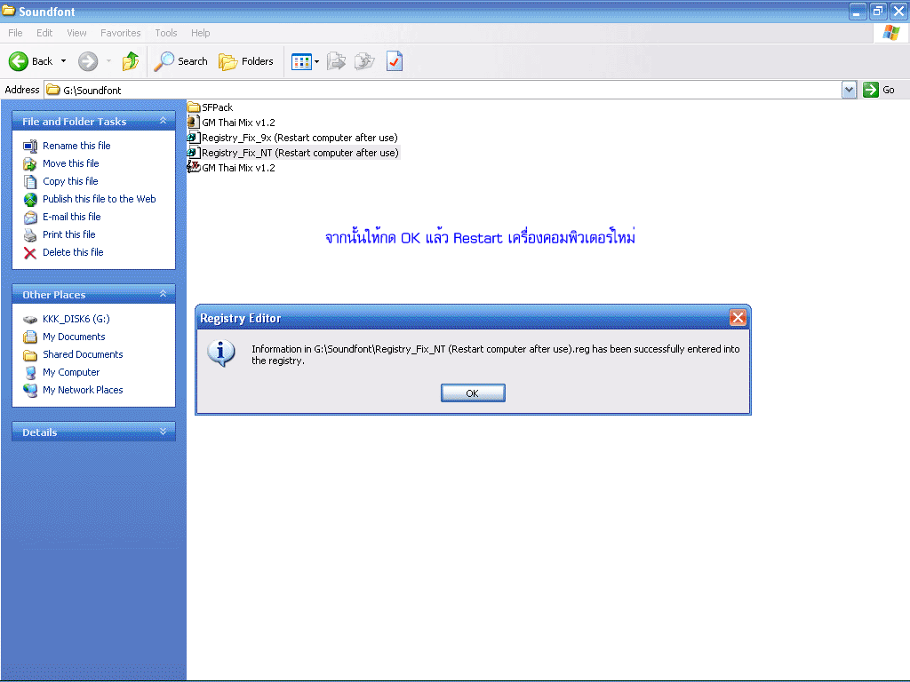Viewport: 910px width, 682px height.
Task: Click the My Documents folder icon
Action: (x=30, y=337)
